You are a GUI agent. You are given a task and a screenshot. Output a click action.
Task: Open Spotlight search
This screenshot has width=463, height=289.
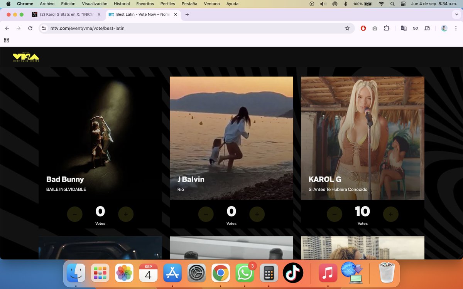392,3
